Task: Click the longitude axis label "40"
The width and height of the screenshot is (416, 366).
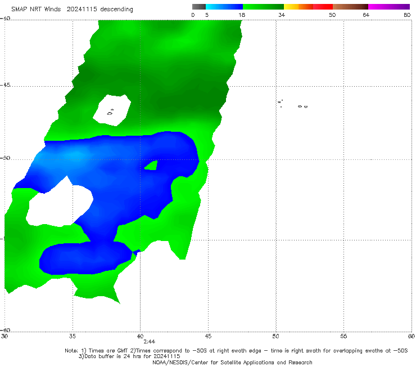Action: 140,336
